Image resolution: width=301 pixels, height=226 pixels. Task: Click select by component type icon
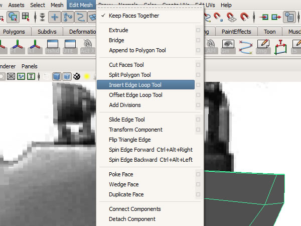click(x=26, y=17)
